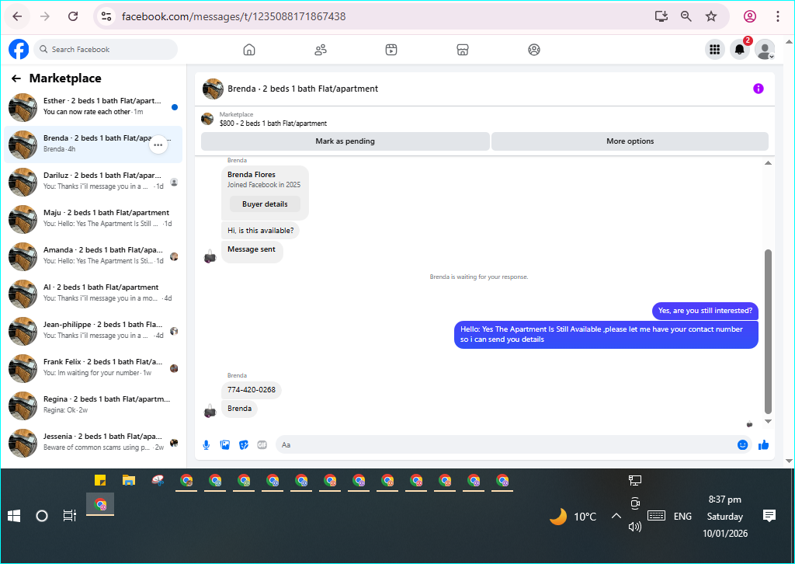Open the purple conversation information icon

pyautogui.click(x=758, y=89)
